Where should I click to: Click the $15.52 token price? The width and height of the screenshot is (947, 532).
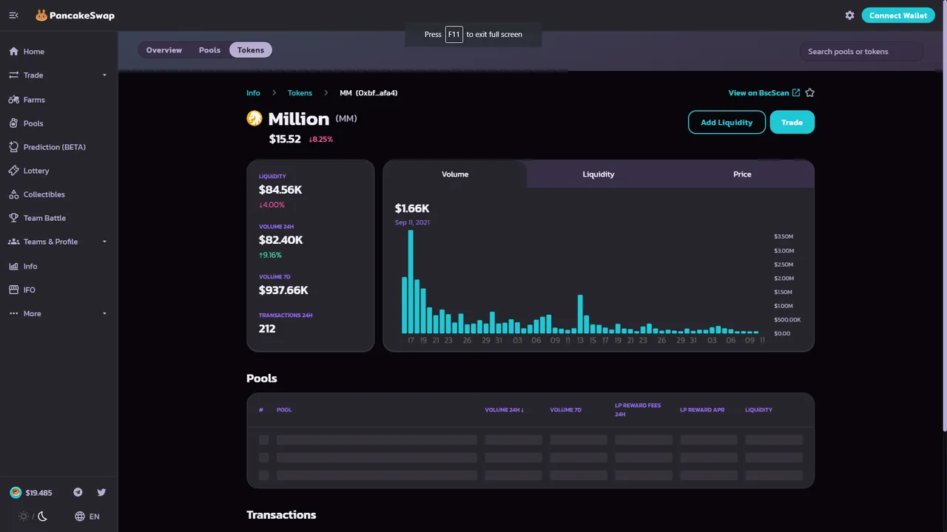point(285,139)
